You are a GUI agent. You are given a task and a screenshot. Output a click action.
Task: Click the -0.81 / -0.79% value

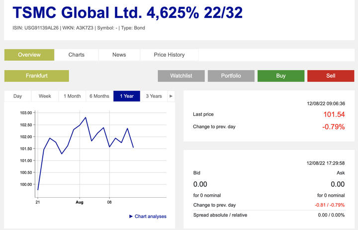tap(330, 205)
